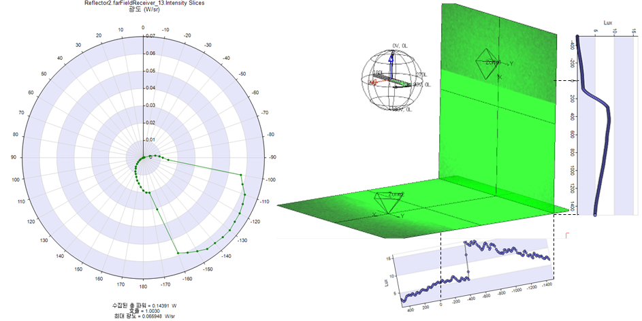Click the 0.07 radial scale label

[x=150, y=35]
